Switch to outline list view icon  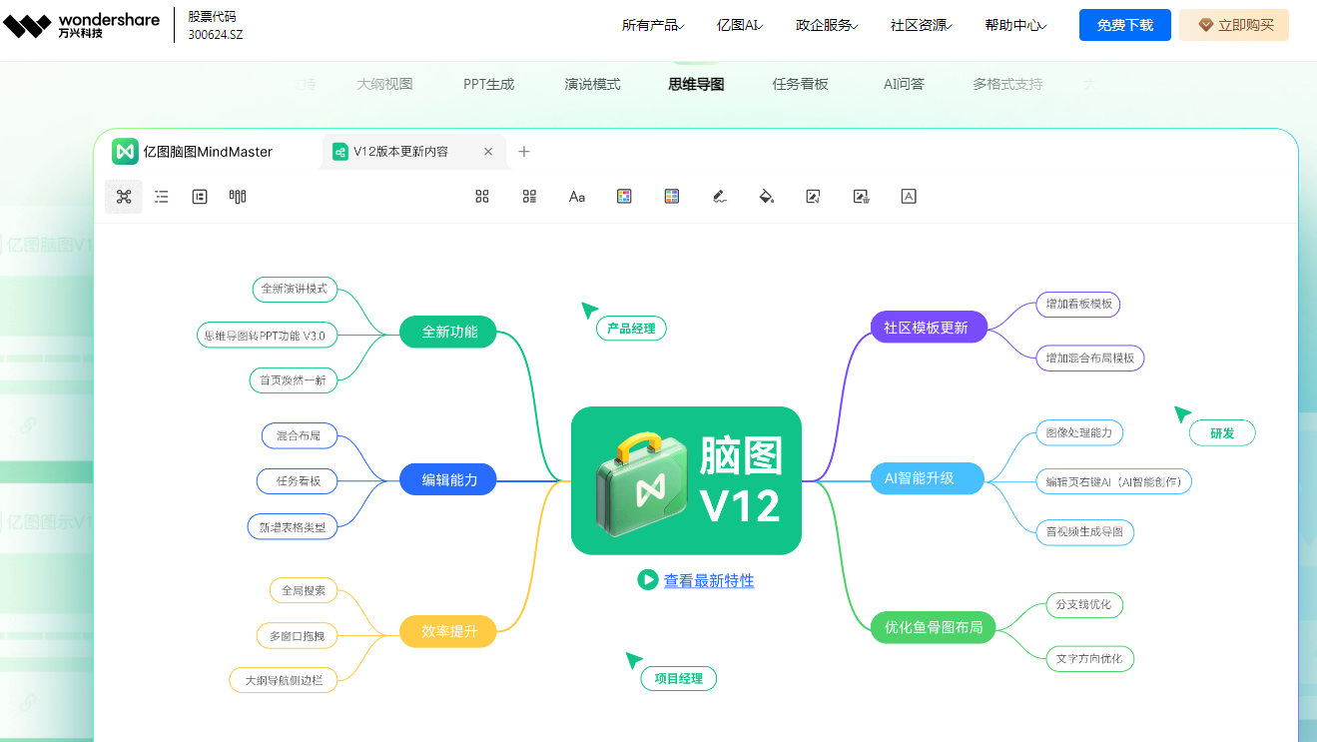tap(162, 197)
